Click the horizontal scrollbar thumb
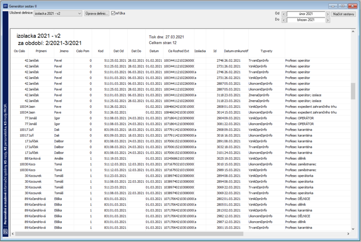 (x=129, y=234)
